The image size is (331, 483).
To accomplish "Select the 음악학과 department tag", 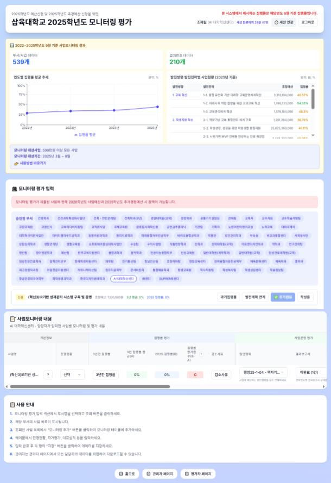I will [x=136, y=253].
